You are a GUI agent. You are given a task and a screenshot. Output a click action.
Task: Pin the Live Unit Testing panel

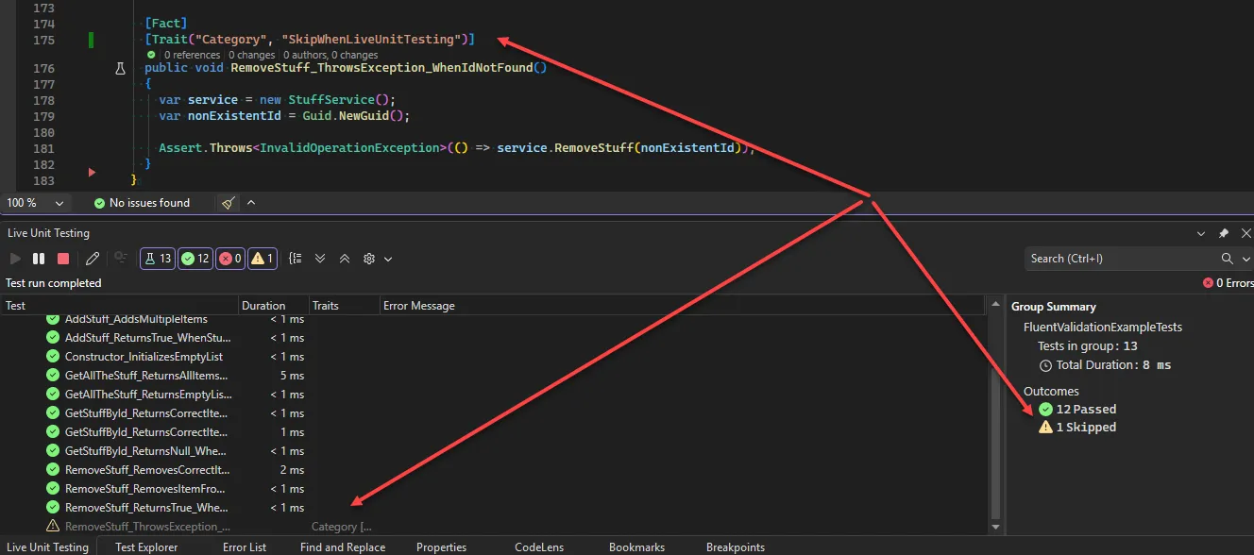point(1224,233)
